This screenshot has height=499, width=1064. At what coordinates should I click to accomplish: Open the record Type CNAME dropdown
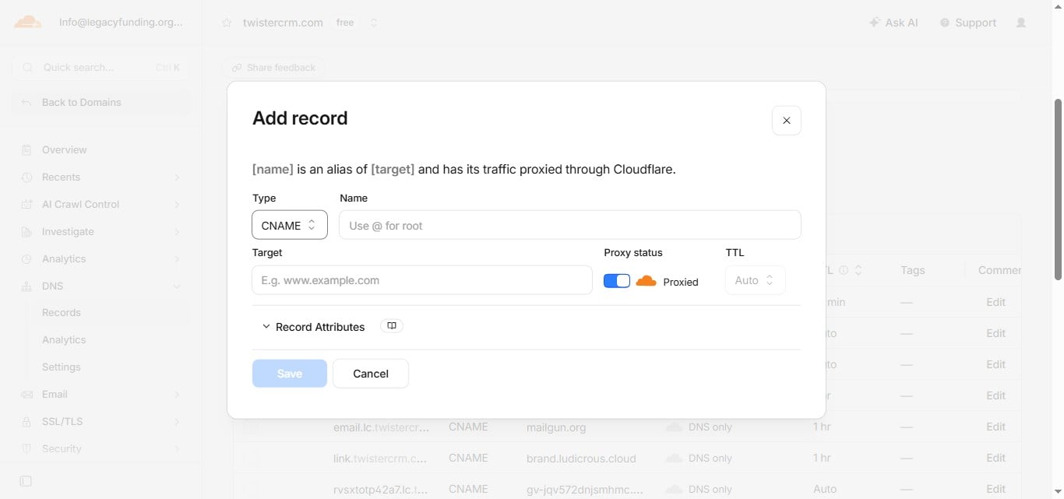pyautogui.click(x=290, y=225)
